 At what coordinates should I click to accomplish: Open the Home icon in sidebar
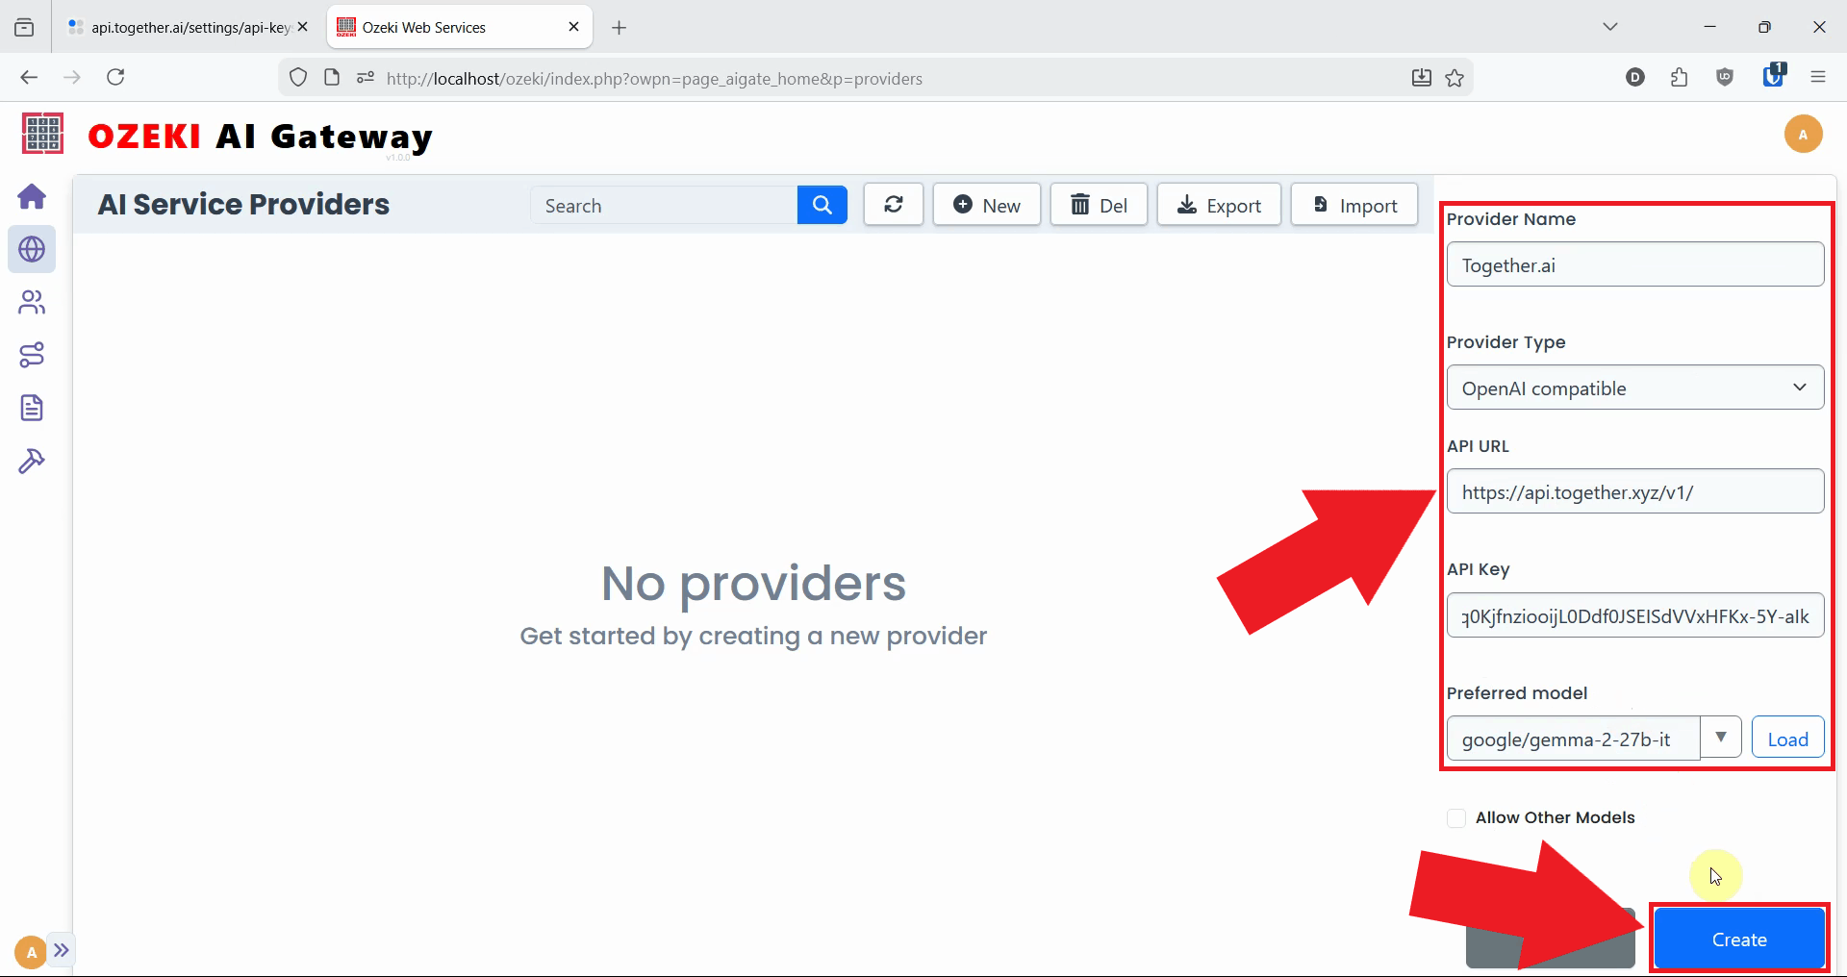(x=33, y=196)
